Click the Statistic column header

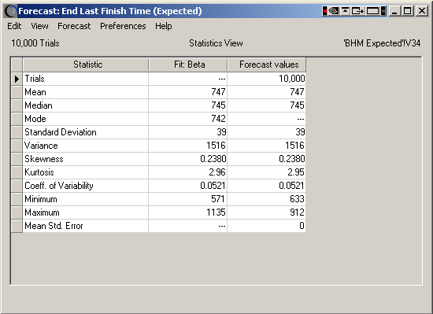86,65
